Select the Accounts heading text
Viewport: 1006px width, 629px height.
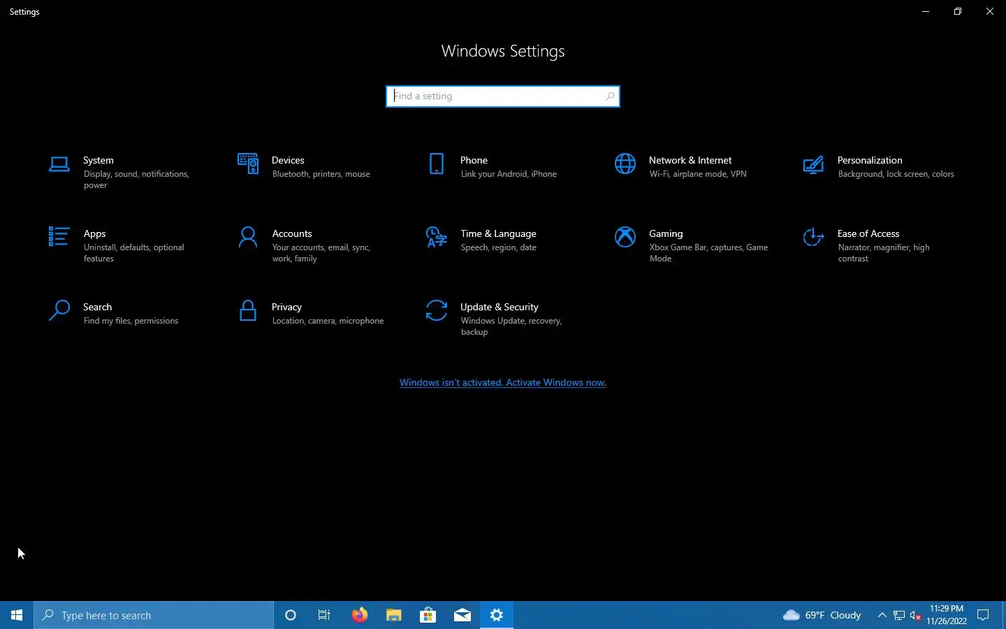[292, 233]
